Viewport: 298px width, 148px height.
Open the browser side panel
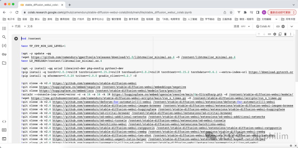(x=258, y=12)
